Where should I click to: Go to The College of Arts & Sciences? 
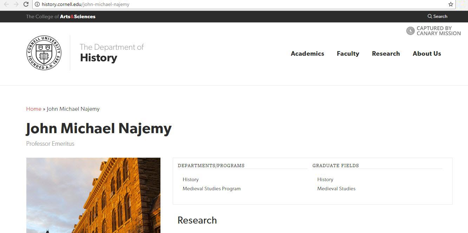point(61,16)
